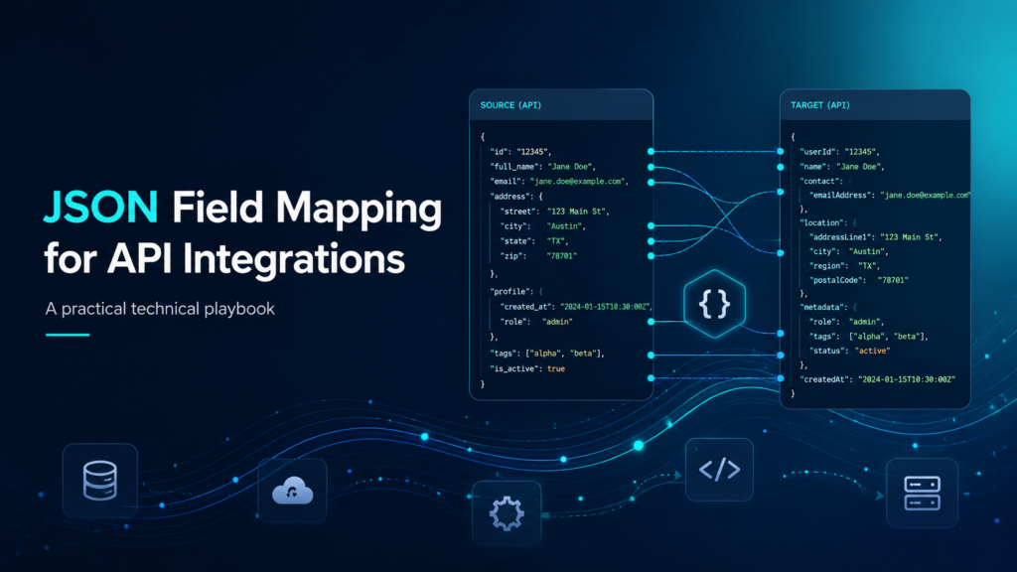Image resolution: width=1017 pixels, height=572 pixels.
Task: Click the "JSON Field Mapping" title line
Action: [x=242, y=210]
